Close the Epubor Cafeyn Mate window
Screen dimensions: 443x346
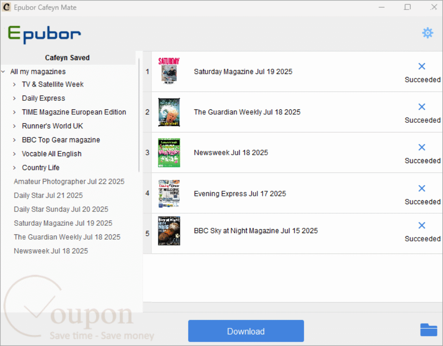click(434, 7)
